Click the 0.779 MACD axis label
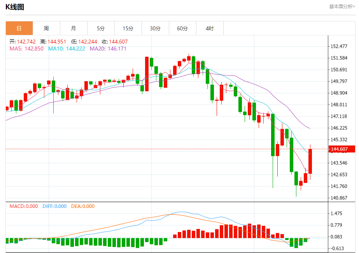The height and width of the screenshot is (253, 359). tap(336, 225)
